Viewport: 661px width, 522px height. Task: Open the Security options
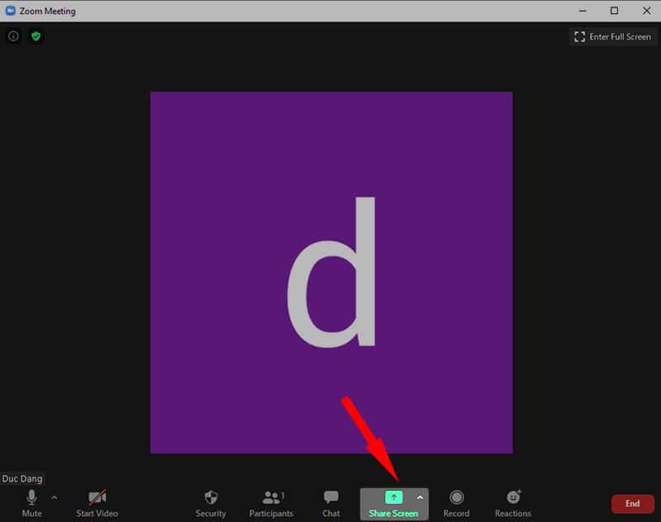click(x=211, y=502)
